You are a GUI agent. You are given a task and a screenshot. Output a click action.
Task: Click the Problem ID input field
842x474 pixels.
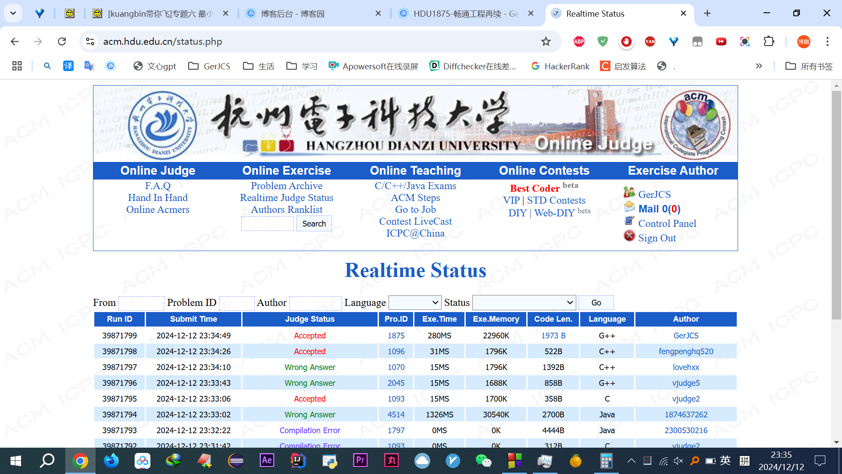[236, 303]
